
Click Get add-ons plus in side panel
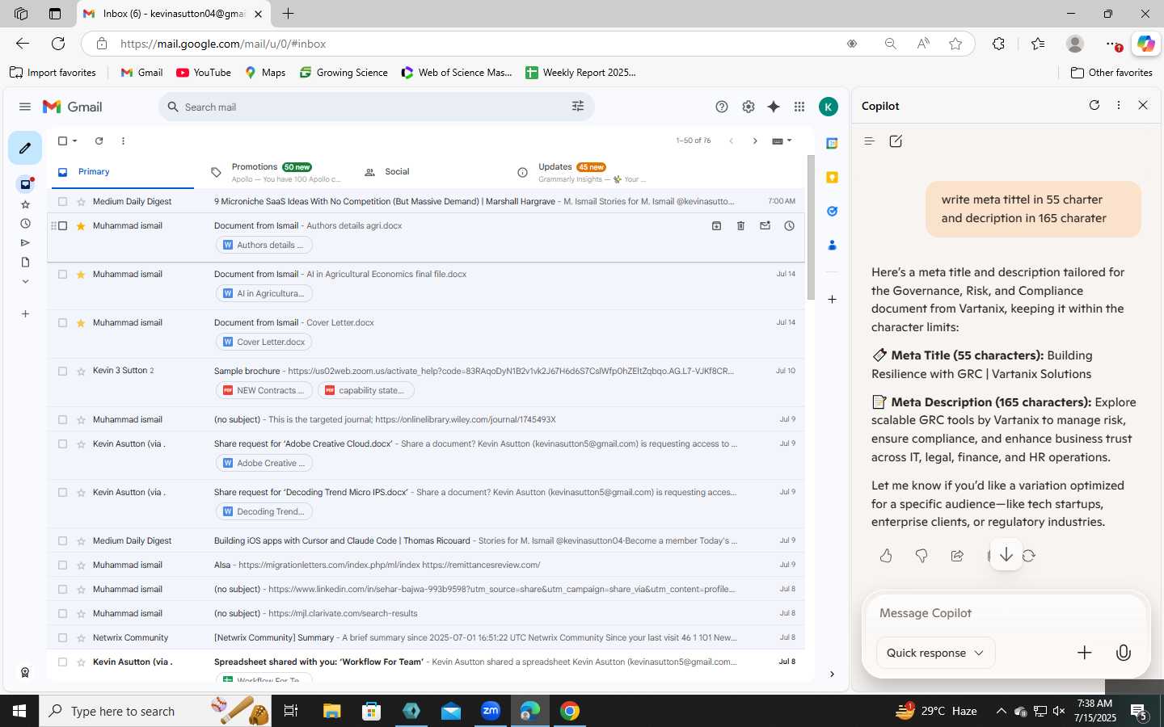coord(832,299)
